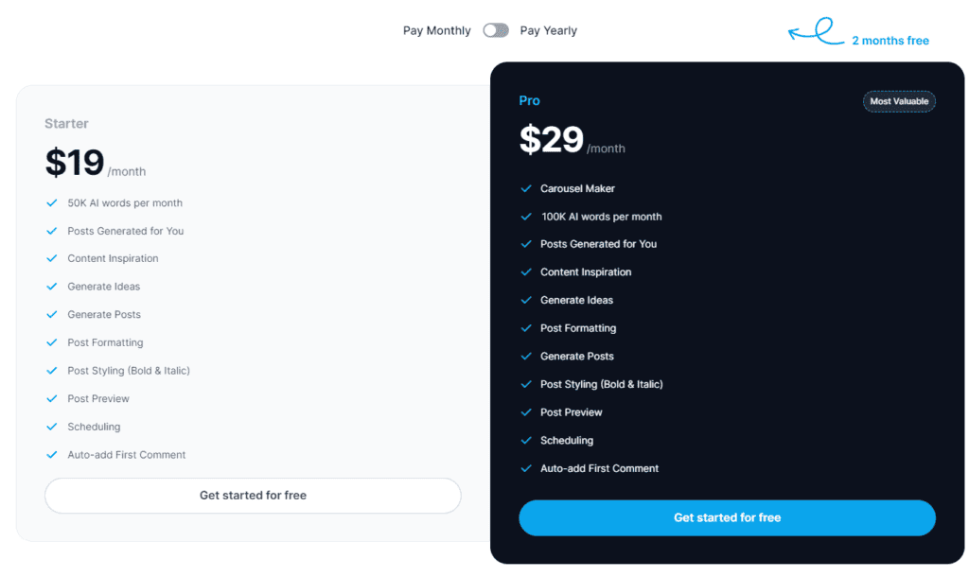Image resolution: width=969 pixels, height=577 pixels.
Task: Toggle the billing switch to Pay Yearly
Action: 496,29
